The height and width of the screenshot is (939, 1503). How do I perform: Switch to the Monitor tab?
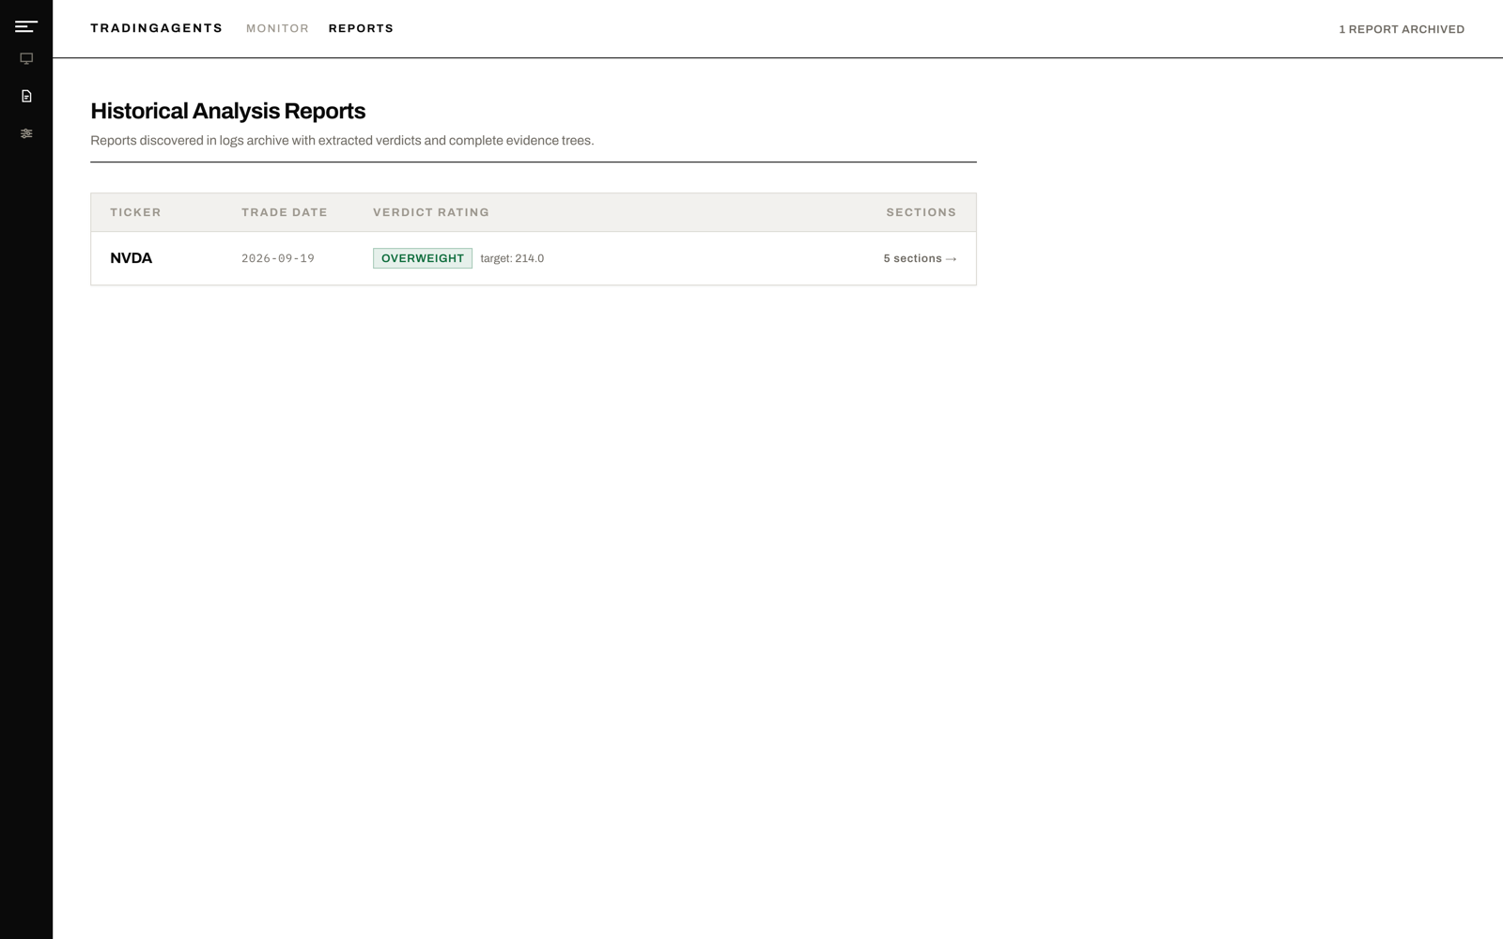pyautogui.click(x=277, y=28)
